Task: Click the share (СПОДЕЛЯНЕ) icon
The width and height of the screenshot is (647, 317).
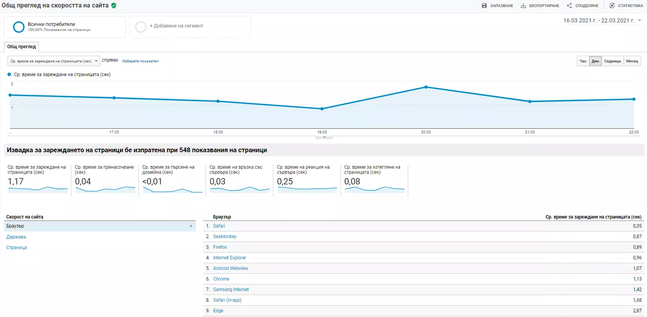Action: point(569,5)
